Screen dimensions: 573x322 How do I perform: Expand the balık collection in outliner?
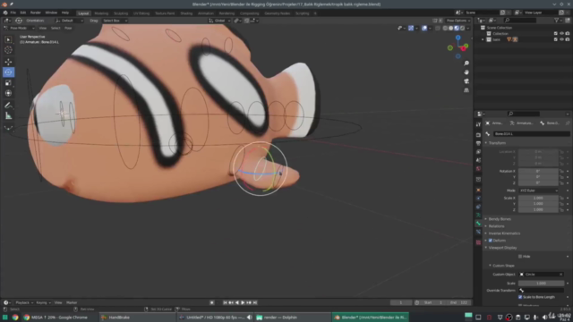coord(483,39)
